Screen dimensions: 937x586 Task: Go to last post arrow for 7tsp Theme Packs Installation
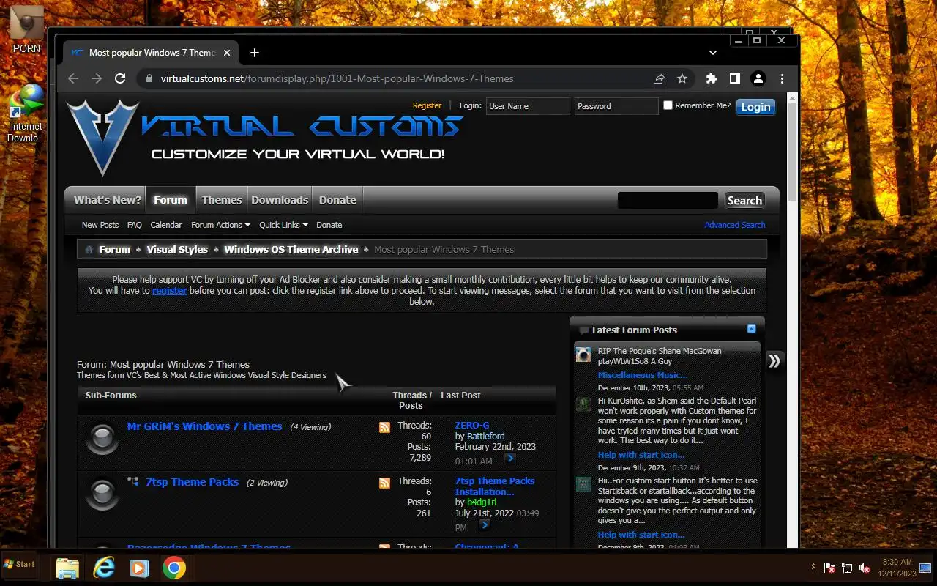(485, 524)
